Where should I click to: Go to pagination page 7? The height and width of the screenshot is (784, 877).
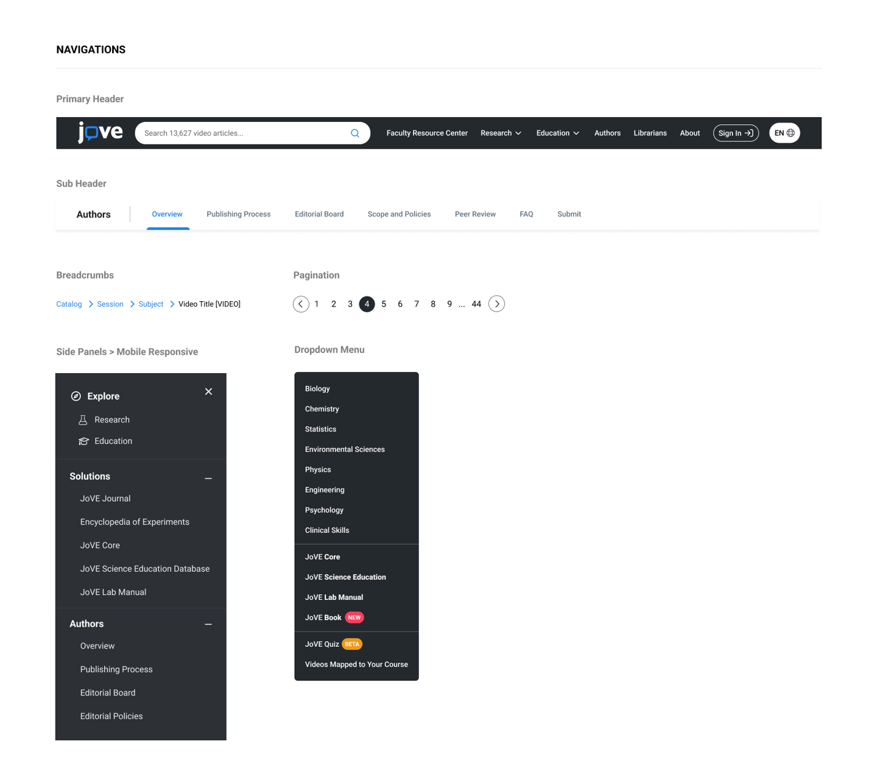[x=417, y=304]
